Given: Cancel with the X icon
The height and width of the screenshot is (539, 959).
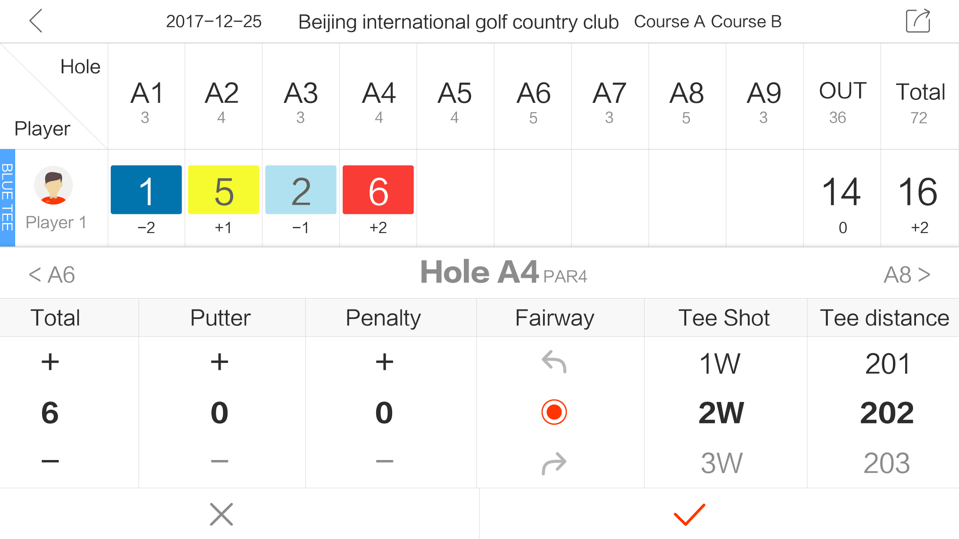Looking at the screenshot, I should point(222,514).
